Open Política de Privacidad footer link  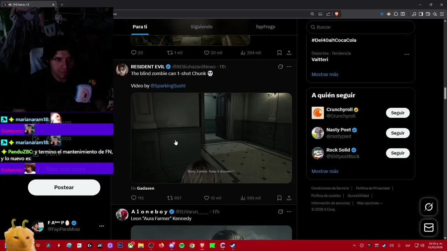coord(373,188)
